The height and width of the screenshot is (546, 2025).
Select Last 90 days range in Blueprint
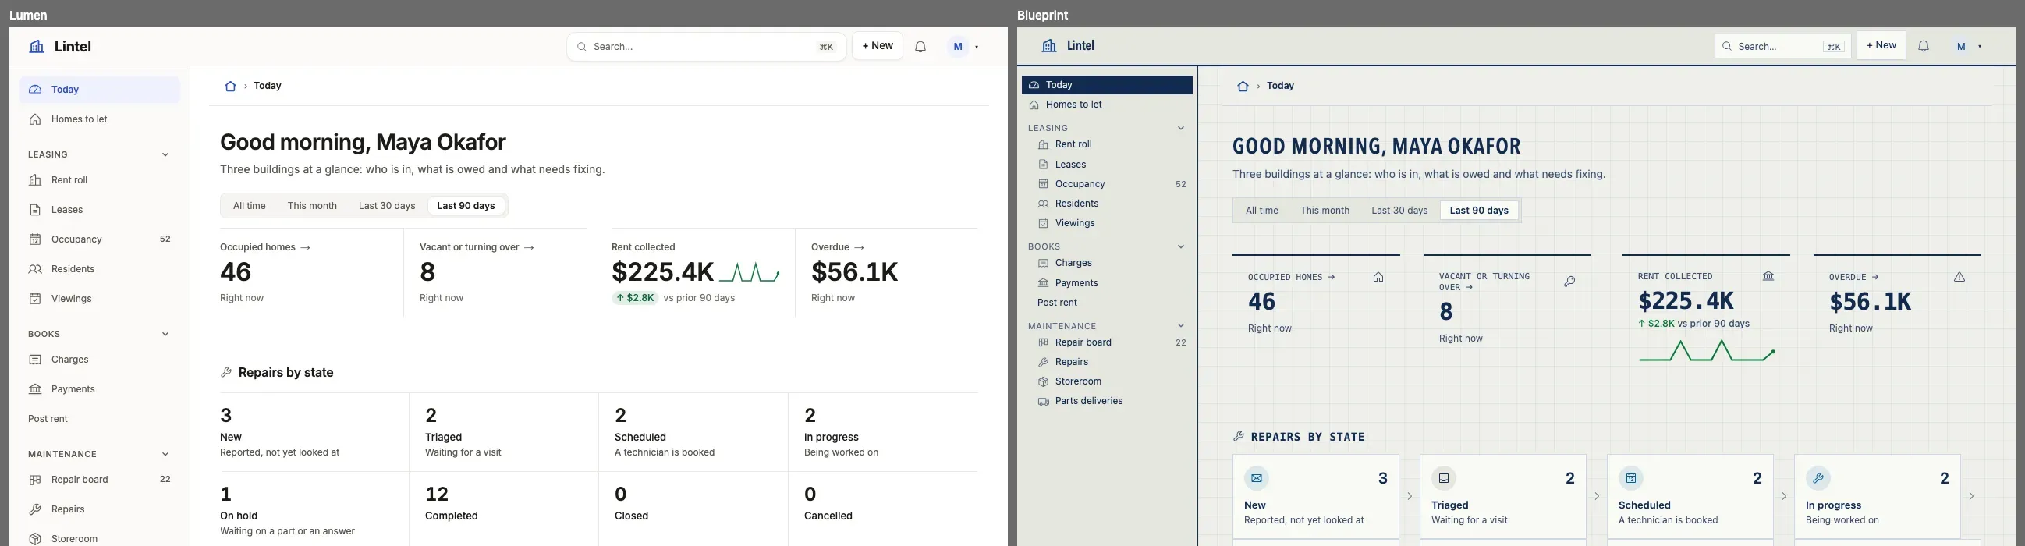point(1479,211)
